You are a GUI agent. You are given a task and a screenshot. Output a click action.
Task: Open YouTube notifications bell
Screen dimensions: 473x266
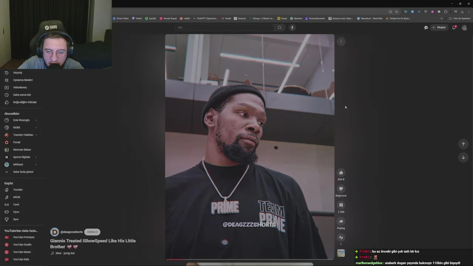(x=454, y=27)
